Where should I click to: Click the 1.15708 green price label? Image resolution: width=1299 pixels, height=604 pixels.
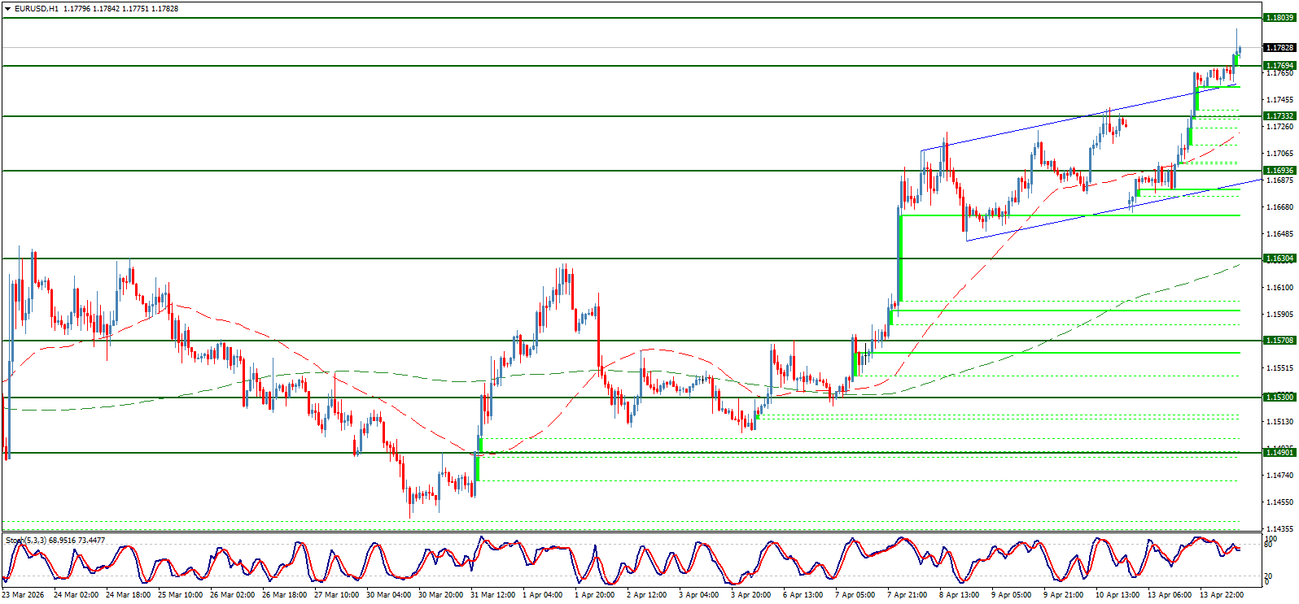1279,341
